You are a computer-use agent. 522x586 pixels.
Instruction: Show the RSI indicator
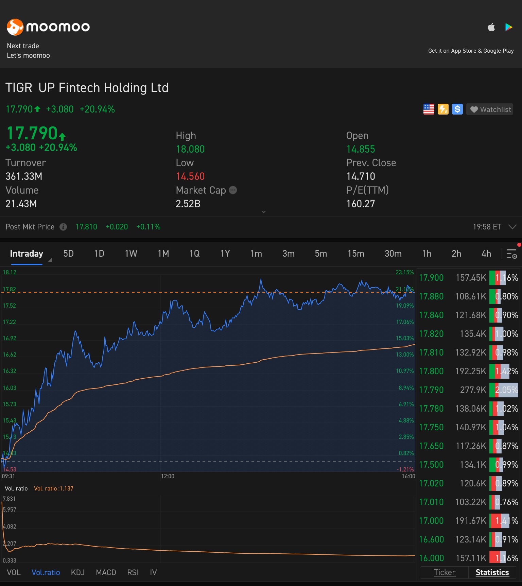pos(133,572)
